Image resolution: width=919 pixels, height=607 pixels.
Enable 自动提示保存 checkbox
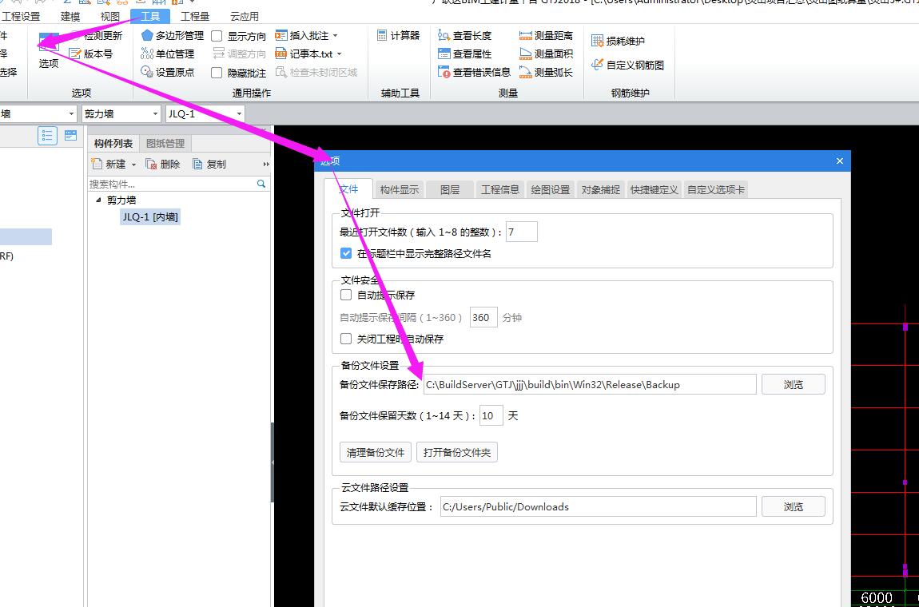click(x=346, y=295)
